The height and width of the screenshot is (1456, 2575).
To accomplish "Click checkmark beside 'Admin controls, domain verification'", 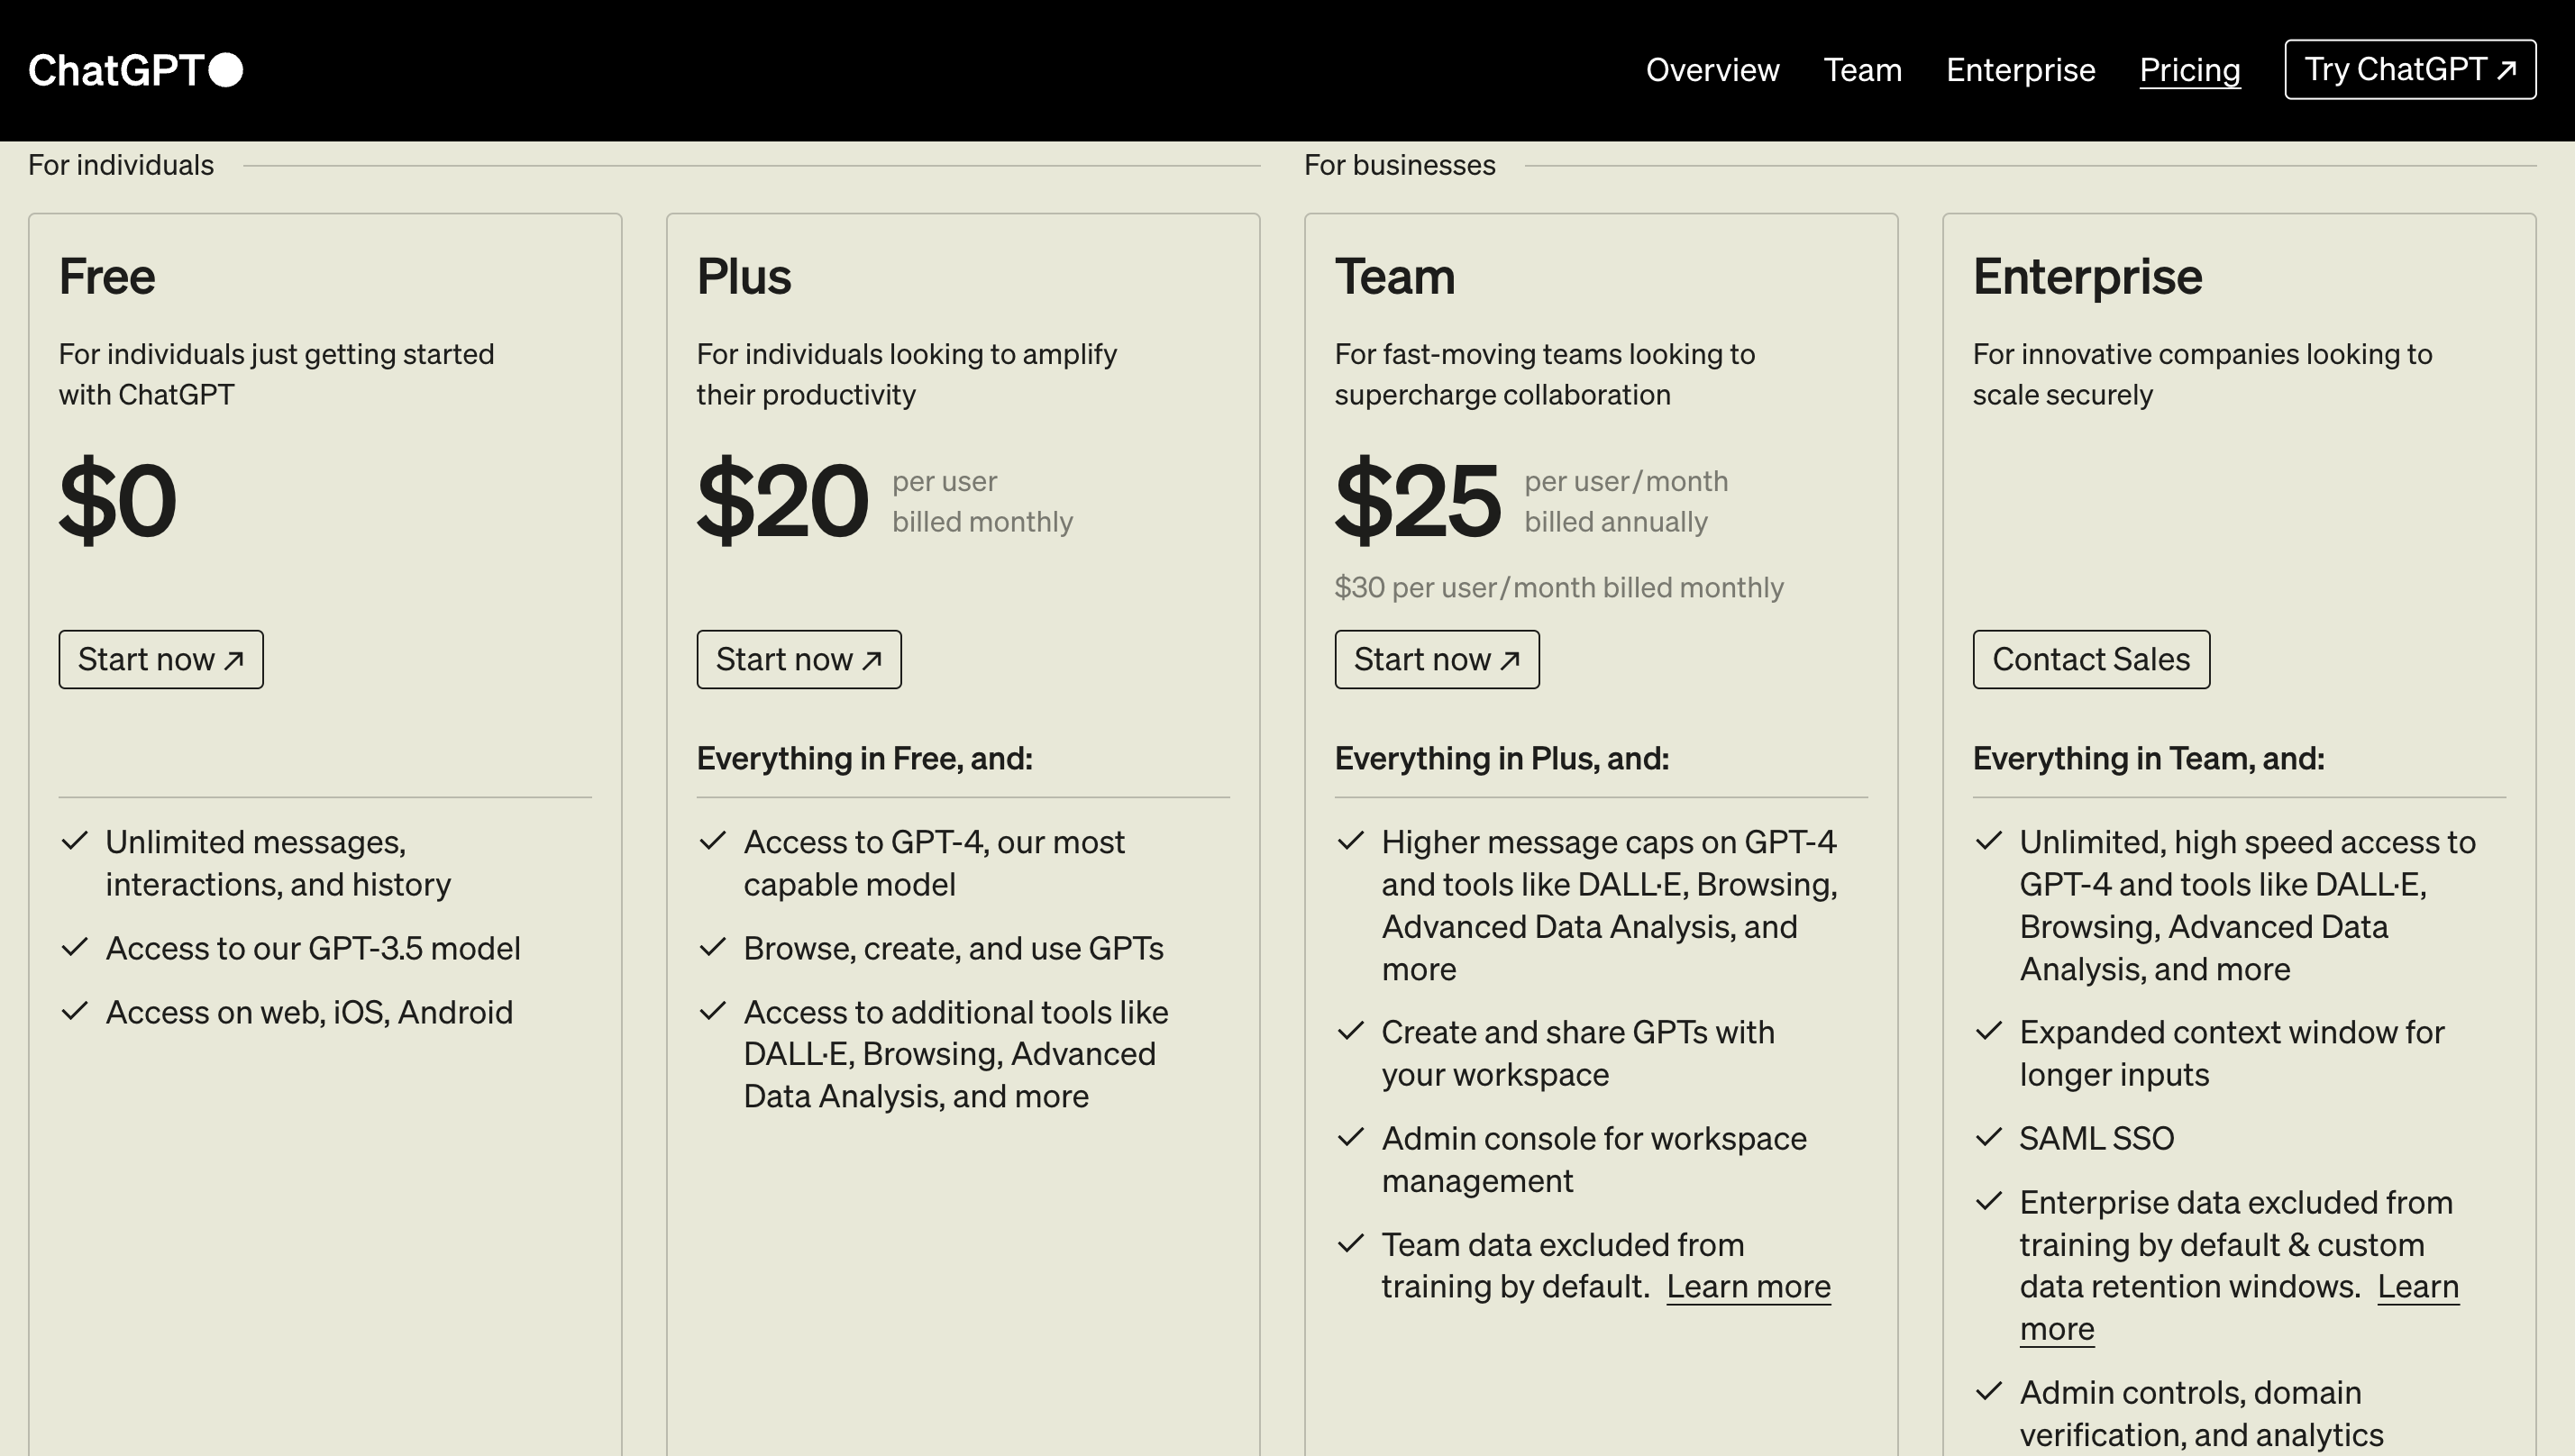I will point(1989,1391).
